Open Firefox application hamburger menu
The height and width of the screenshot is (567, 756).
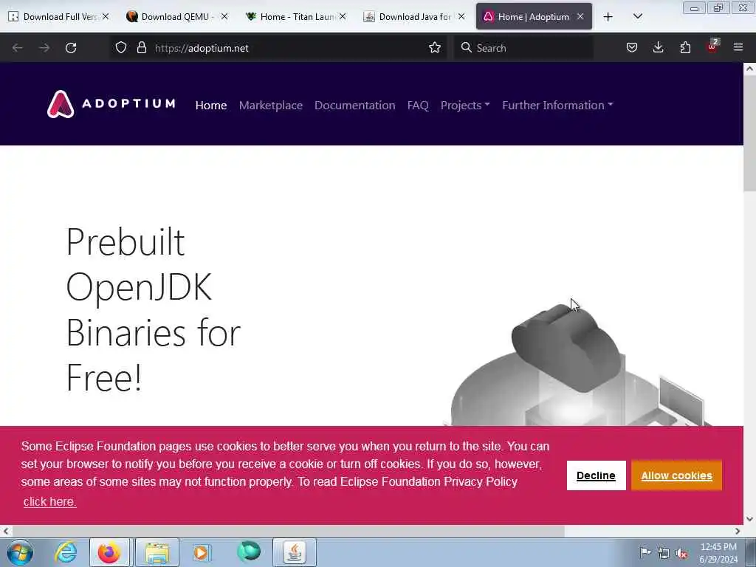coord(738,47)
